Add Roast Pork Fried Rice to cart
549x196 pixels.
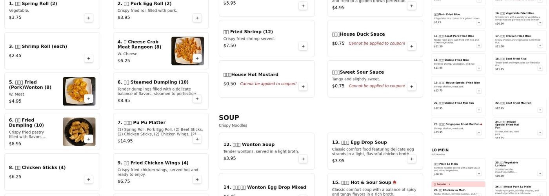point(479,45)
